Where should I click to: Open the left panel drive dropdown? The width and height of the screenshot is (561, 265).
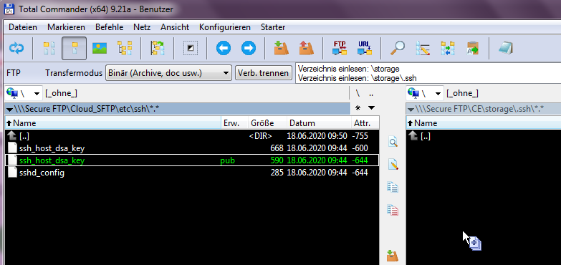24,94
